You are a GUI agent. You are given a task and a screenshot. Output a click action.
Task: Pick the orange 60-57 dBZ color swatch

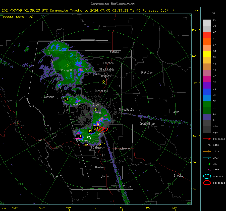pos(207,42)
